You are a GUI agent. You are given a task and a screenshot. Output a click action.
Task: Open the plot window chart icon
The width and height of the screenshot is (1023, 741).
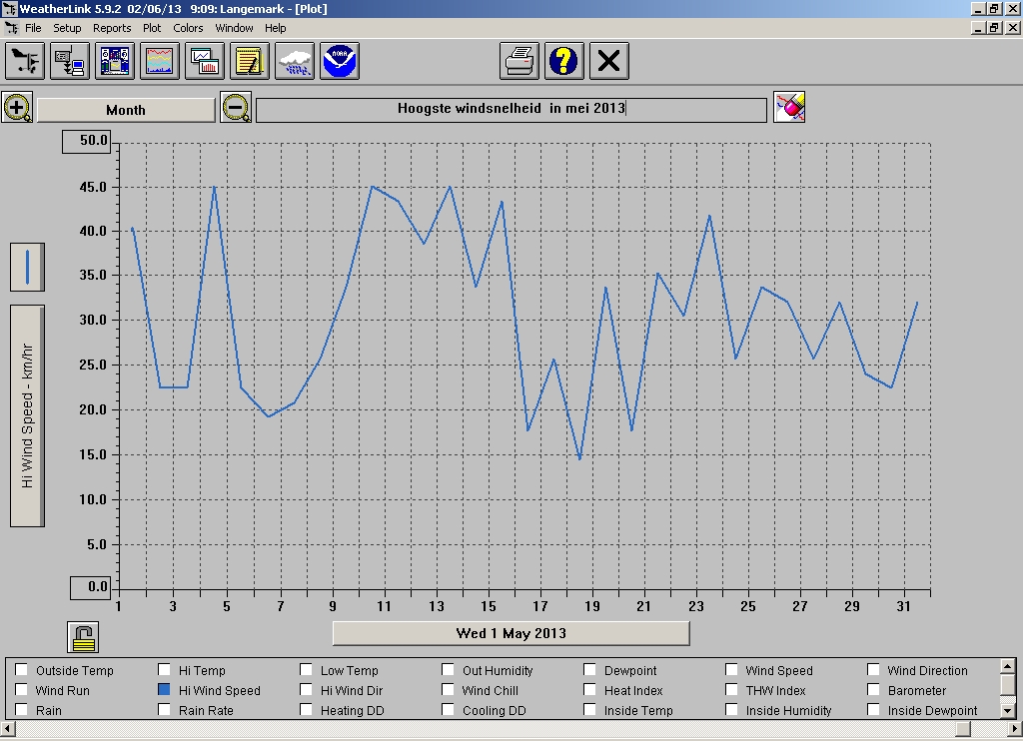pyautogui.click(x=205, y=61)
